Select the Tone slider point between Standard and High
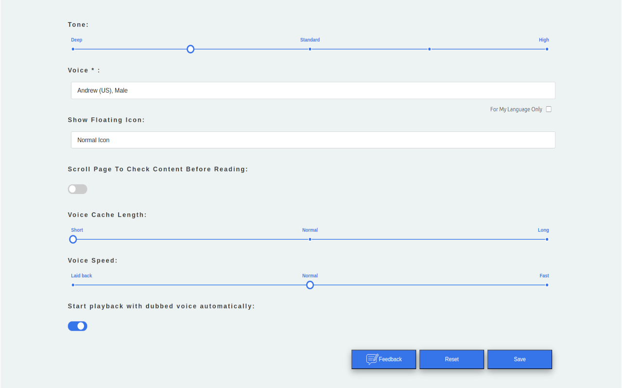 pyautogui.click(x=429, y=49)
